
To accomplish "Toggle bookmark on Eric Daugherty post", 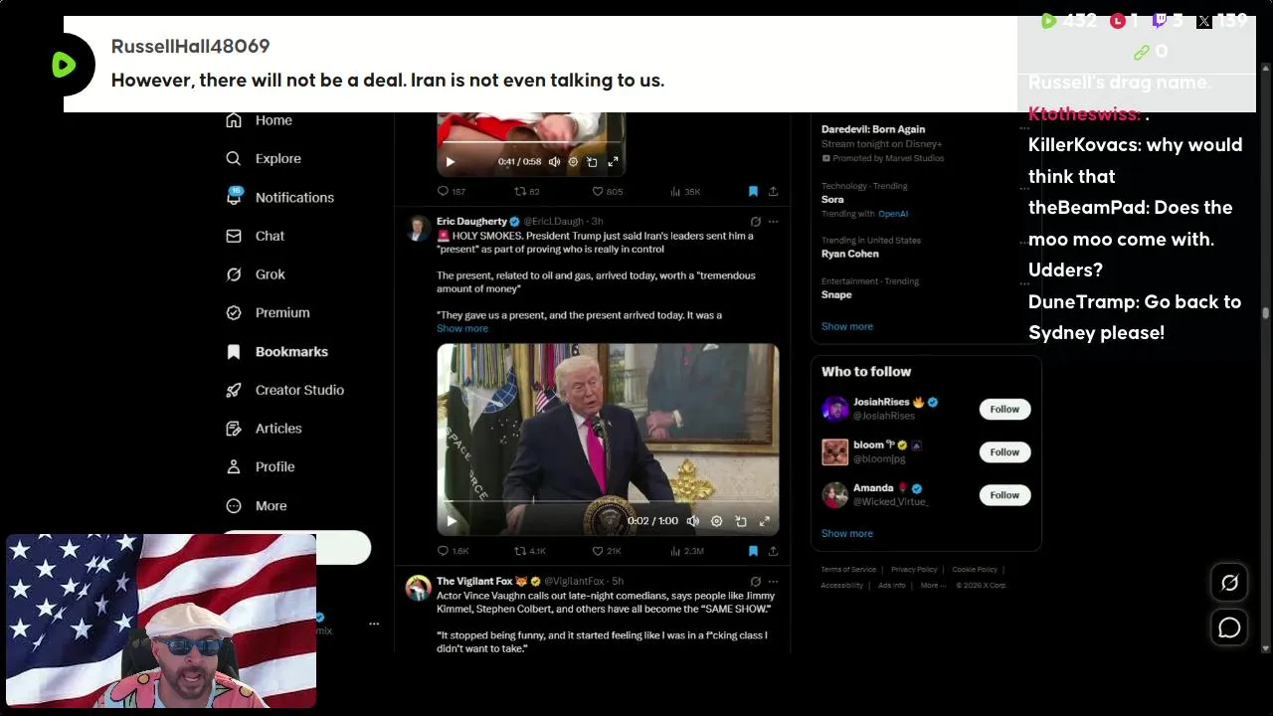I will pyautogui.click(x=753, y=551).
